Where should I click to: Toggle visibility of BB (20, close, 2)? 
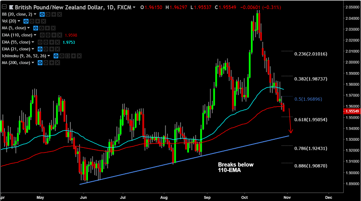42,14
